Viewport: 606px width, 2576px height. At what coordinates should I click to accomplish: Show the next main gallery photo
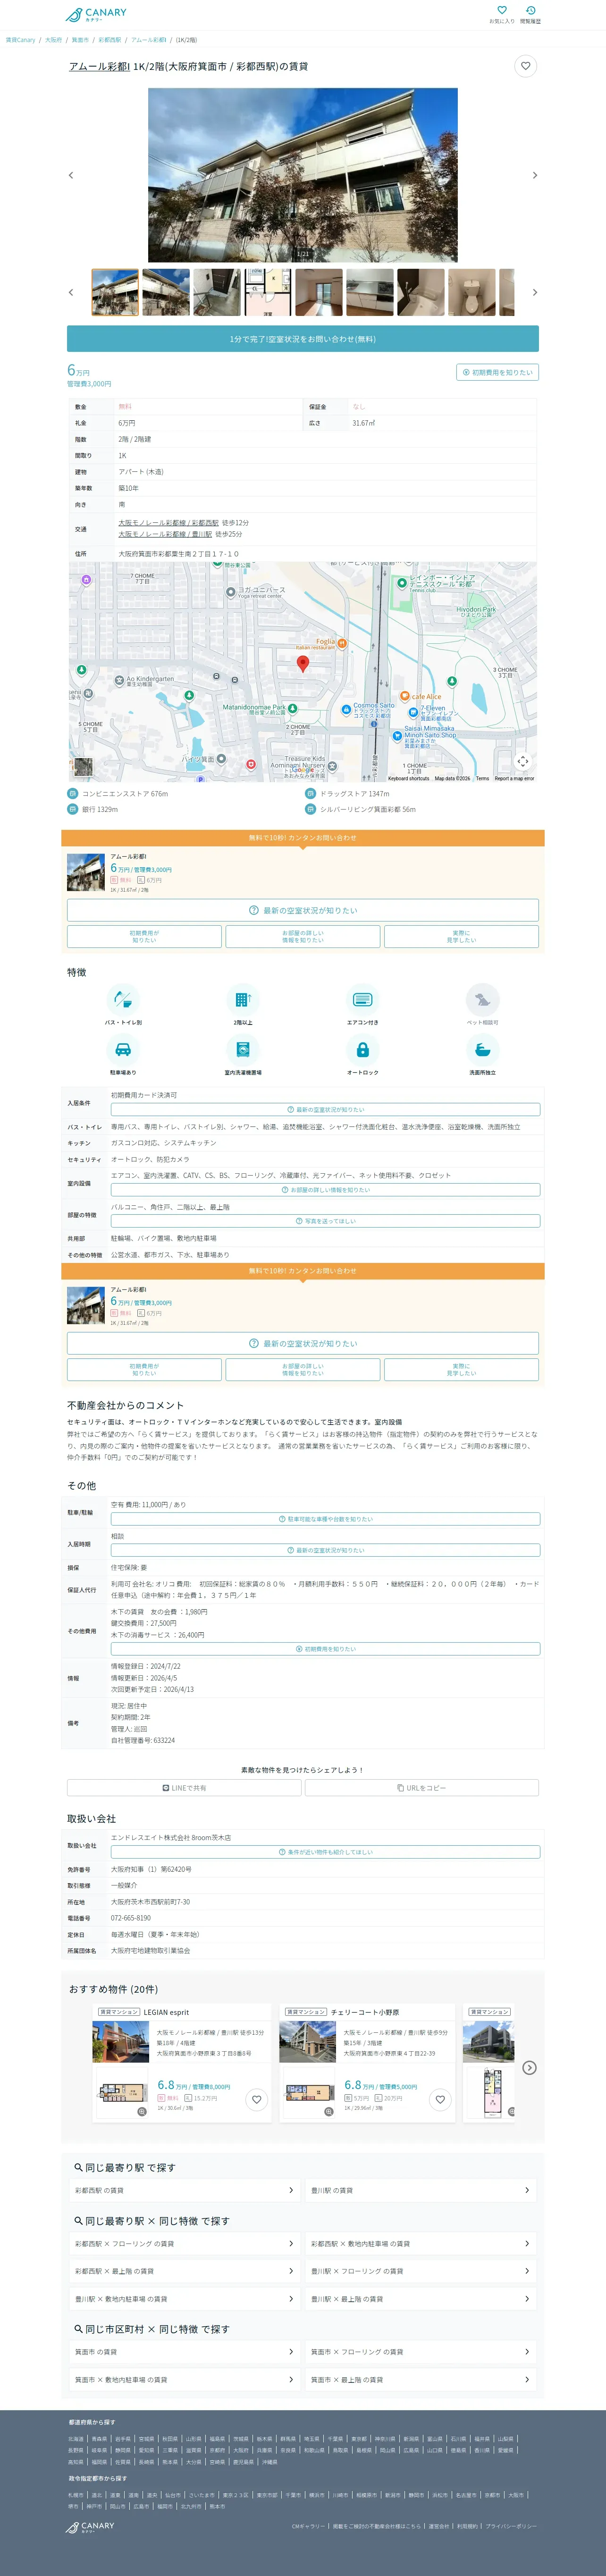[535, 175]
